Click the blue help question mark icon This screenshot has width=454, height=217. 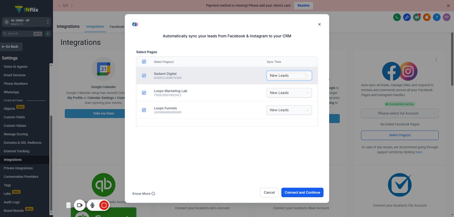click(437, 17)
